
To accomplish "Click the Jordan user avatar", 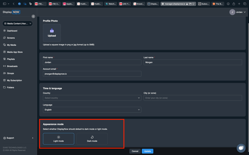I will (232, 12).
